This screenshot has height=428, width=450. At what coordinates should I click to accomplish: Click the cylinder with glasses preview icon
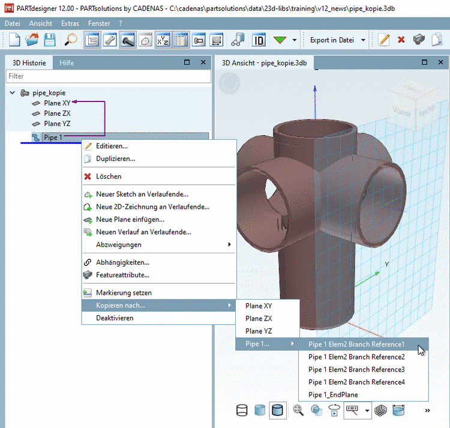click(x=238, y=40)
